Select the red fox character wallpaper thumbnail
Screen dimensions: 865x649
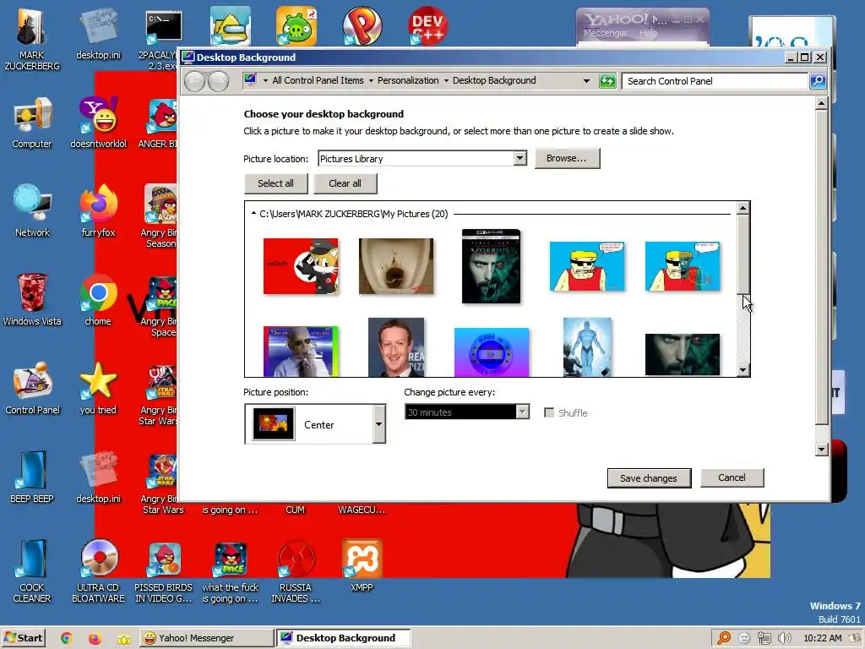301,266
